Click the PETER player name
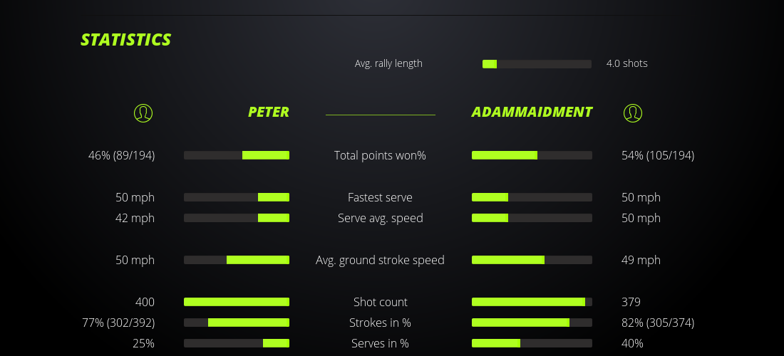The image size is (784, 356). pos(269,112)
